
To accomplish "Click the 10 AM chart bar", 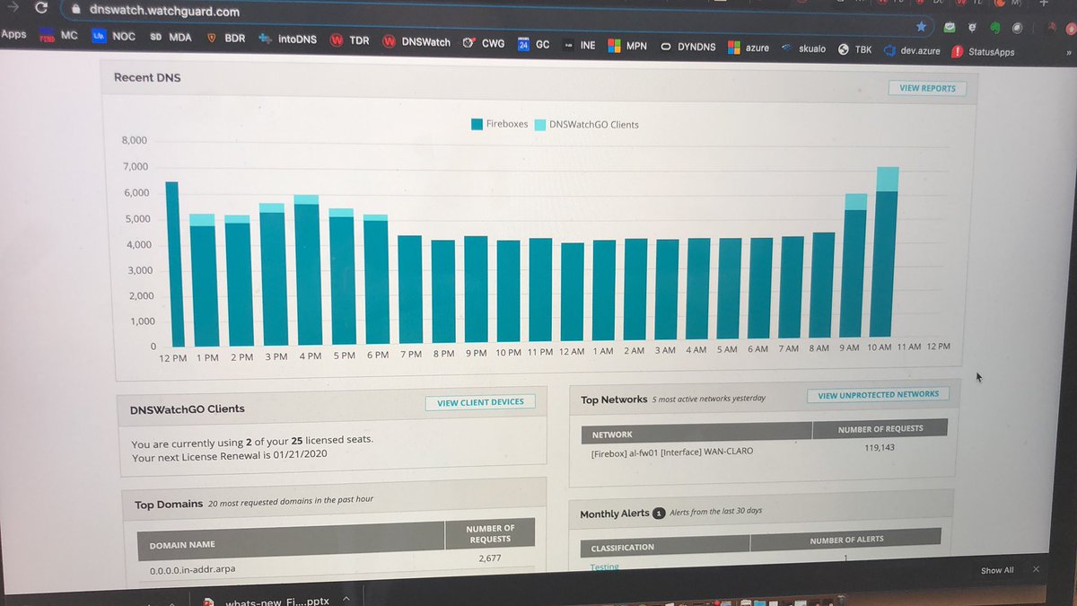I will [887, 251].
